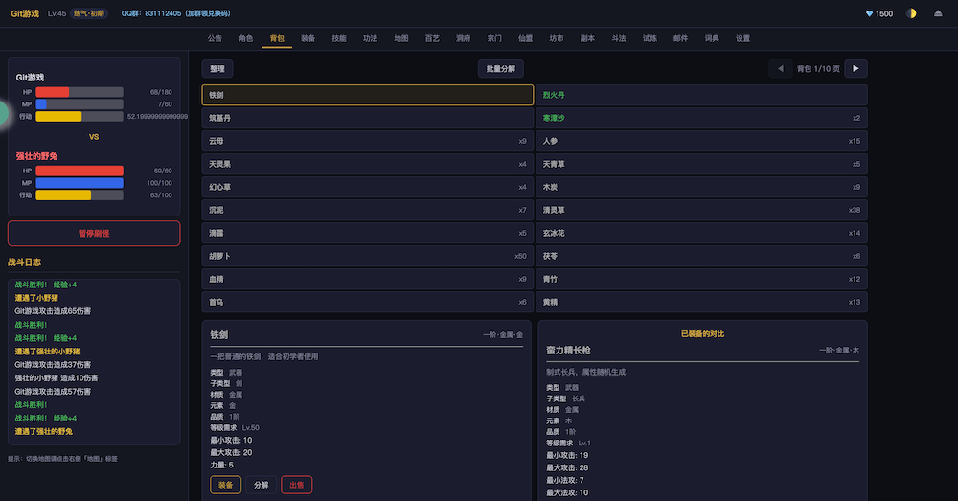Viewport: 958px width, 501px height.
Task: Click the diamond currency icon
Action: point(869,13)
